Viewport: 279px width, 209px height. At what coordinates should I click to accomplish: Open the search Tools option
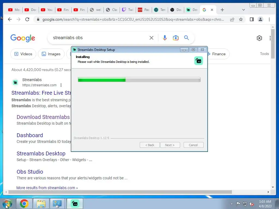[264, 54]
